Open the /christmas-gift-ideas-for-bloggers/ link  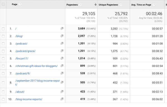click(x=36, y=66)
